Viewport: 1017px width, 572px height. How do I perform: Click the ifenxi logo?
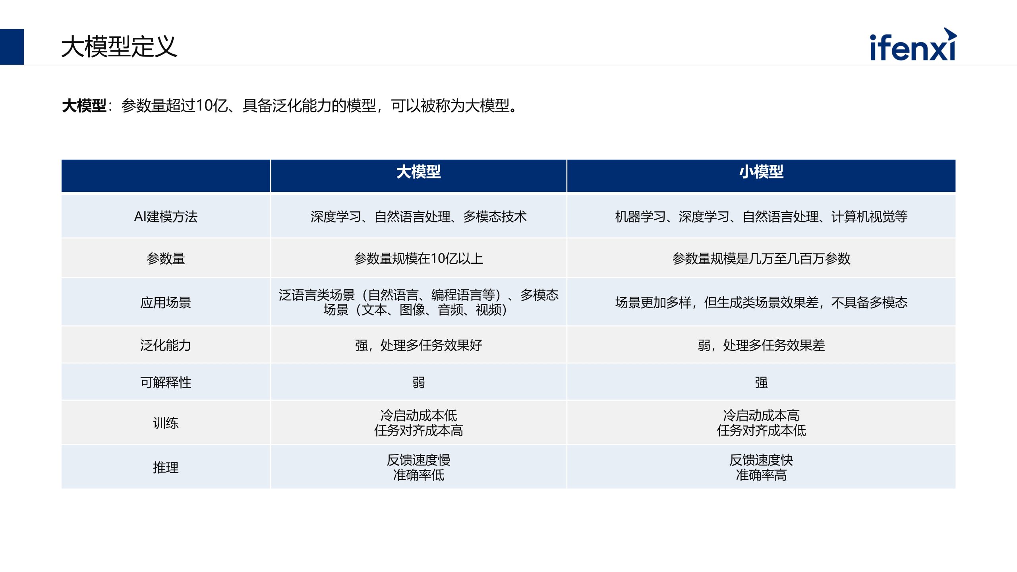click(x=913, y=44)
